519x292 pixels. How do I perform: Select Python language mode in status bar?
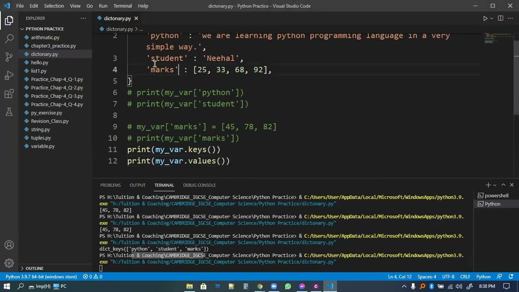(483, 277)
